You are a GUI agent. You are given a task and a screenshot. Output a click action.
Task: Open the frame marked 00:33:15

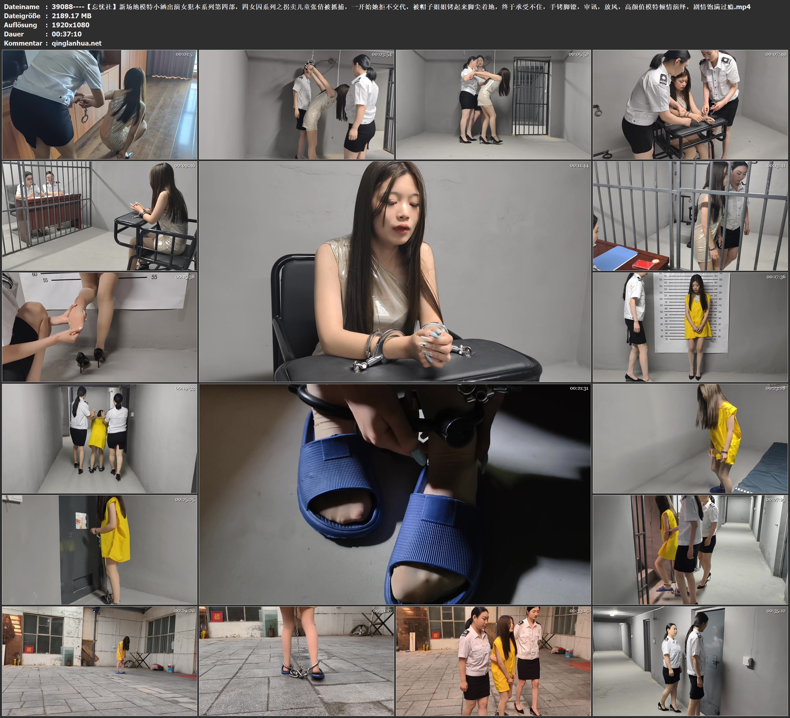pos(493,661)
